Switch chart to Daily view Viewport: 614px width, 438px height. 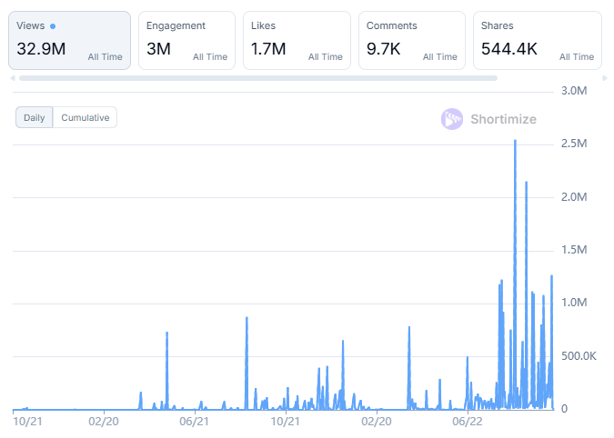(x=34, y=117)
